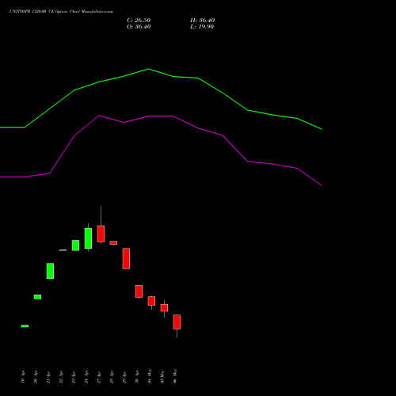
Task: Click the green candle for 21 Apr
Action: 50,271
